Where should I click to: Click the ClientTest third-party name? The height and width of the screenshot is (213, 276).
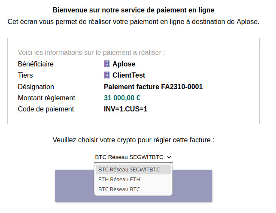[129, 75]
